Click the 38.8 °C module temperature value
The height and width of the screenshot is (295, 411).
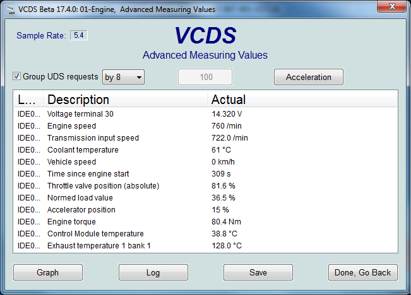point(224,234)
